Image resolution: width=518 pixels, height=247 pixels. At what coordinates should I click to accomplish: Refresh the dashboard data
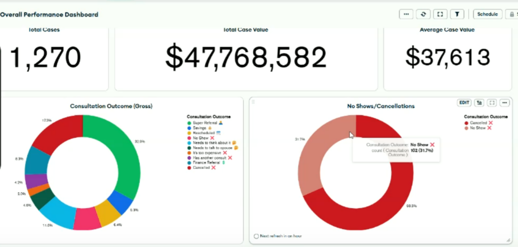423,14
